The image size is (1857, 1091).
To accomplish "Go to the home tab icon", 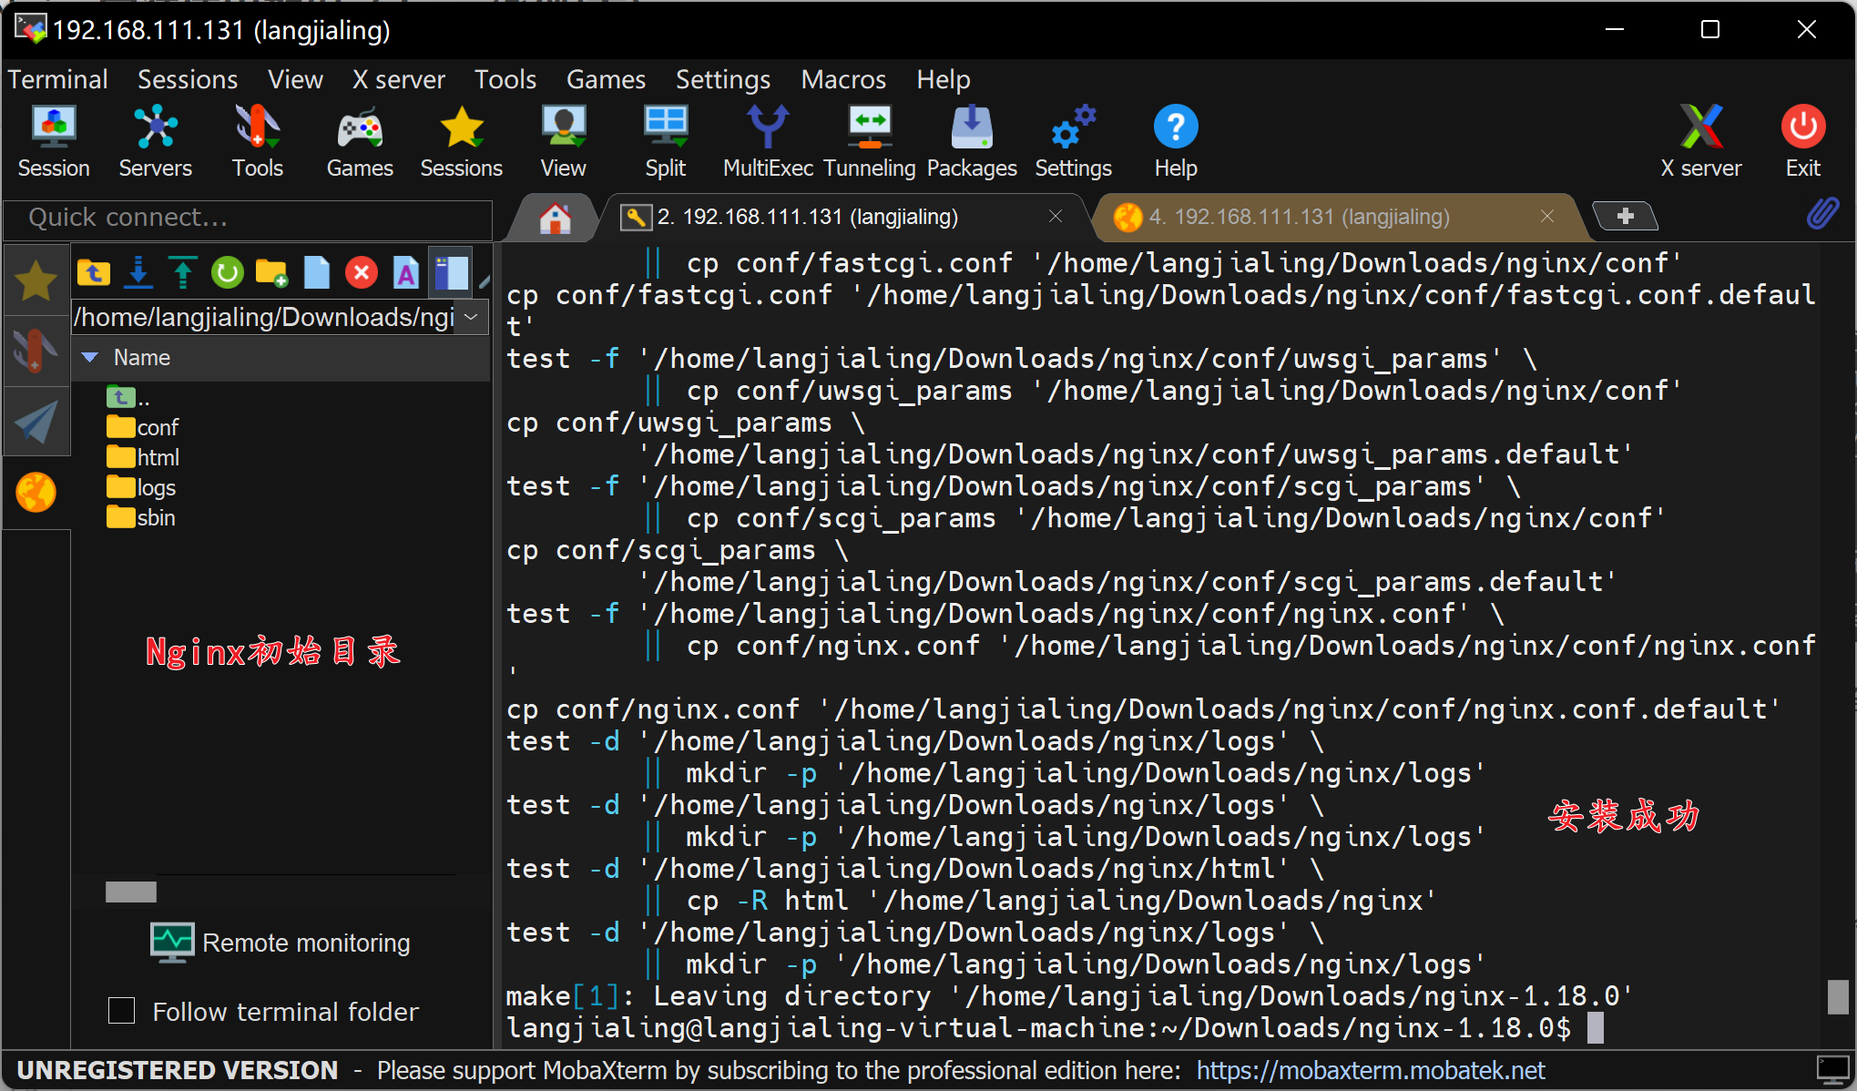I will click(x=555, y=218).
